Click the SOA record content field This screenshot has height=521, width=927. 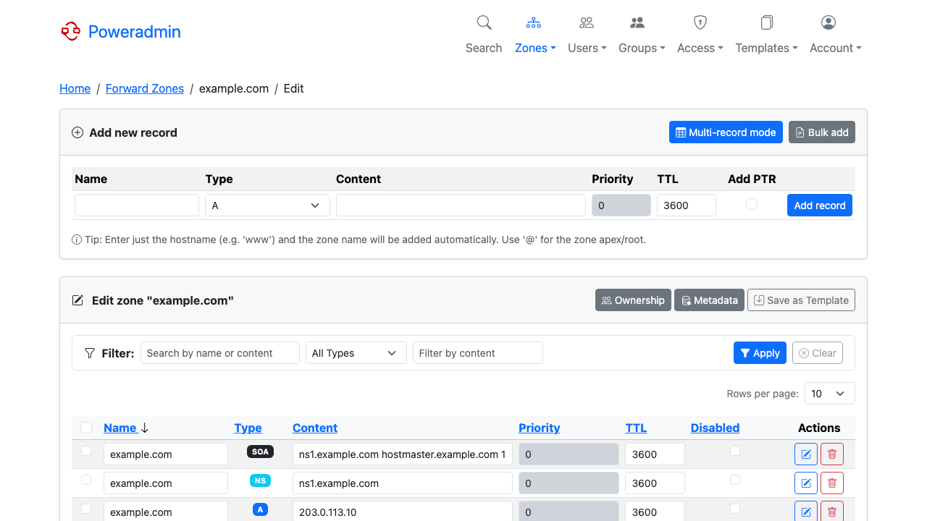(403, 454)
